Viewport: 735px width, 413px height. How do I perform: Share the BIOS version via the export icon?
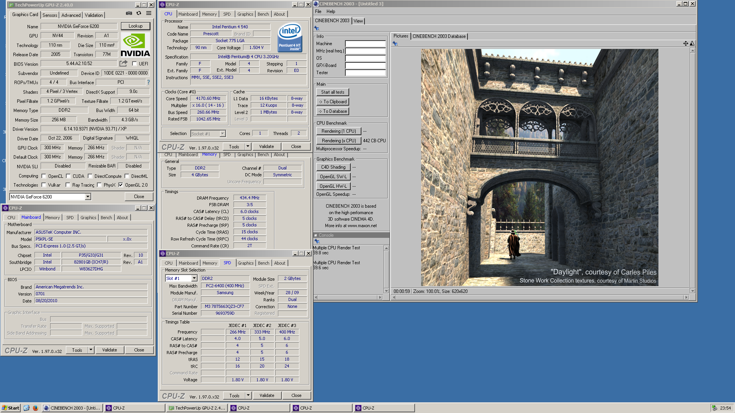pos(123,63)
